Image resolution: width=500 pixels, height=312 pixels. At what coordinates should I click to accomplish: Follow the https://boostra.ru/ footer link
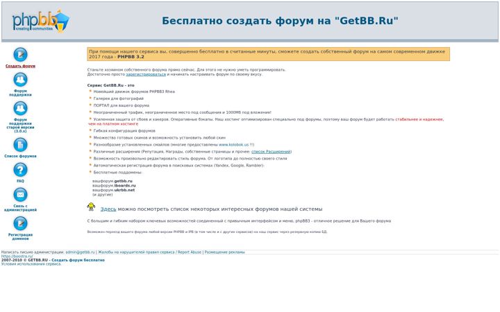click(x=17, y=256)
